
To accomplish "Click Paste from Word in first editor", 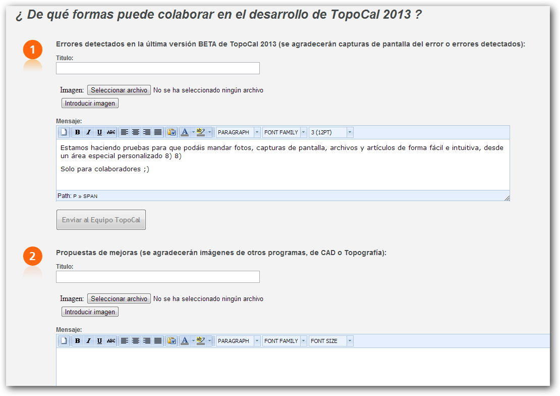I will 172,132.
